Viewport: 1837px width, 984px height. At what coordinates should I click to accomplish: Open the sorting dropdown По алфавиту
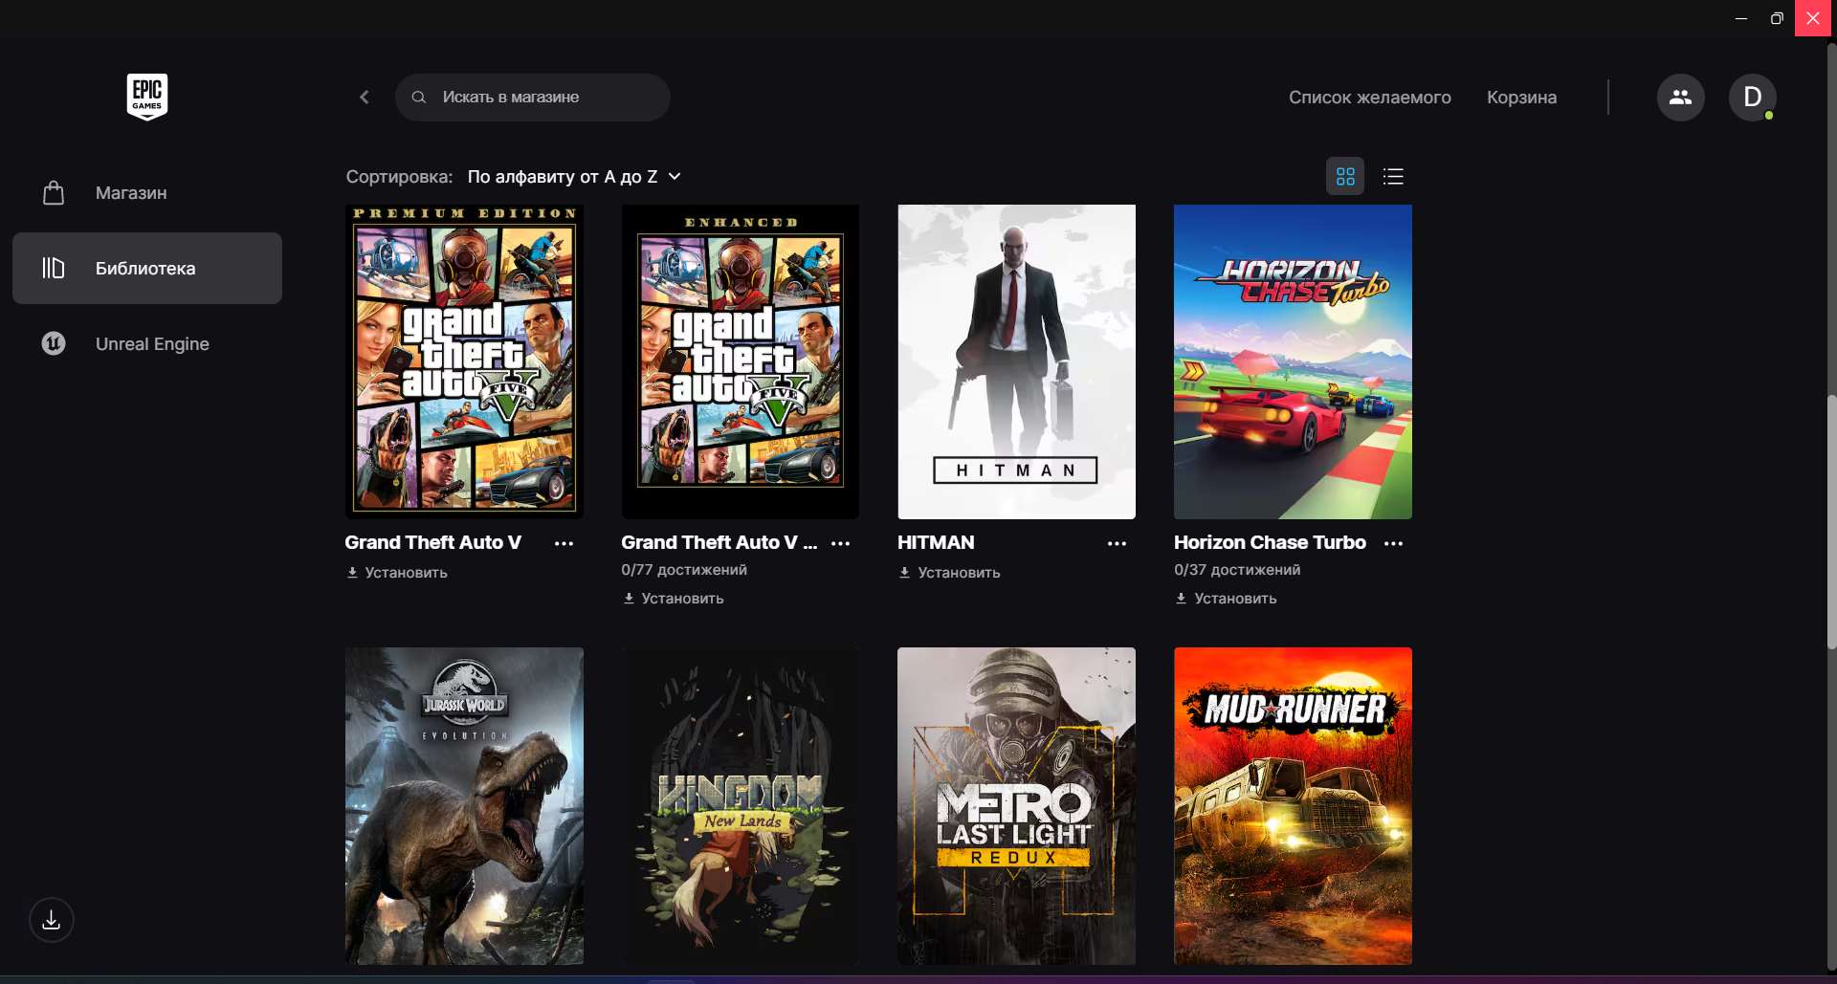click(572, 176)
